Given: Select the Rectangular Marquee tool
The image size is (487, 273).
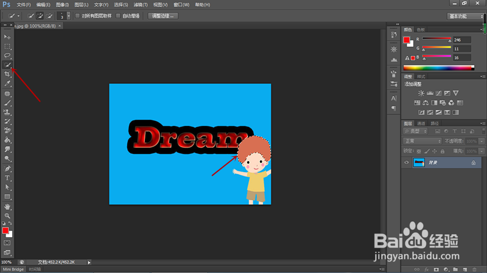Looking at the screenshot, I should [7, 46].
